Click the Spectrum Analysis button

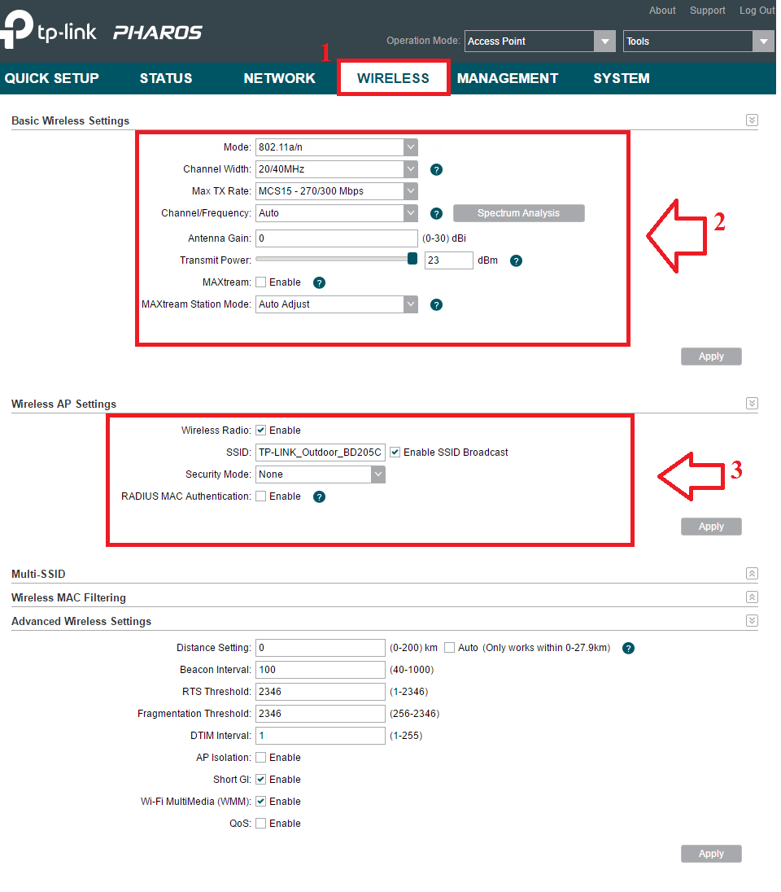pyautogui.click(x=518, y=213)
